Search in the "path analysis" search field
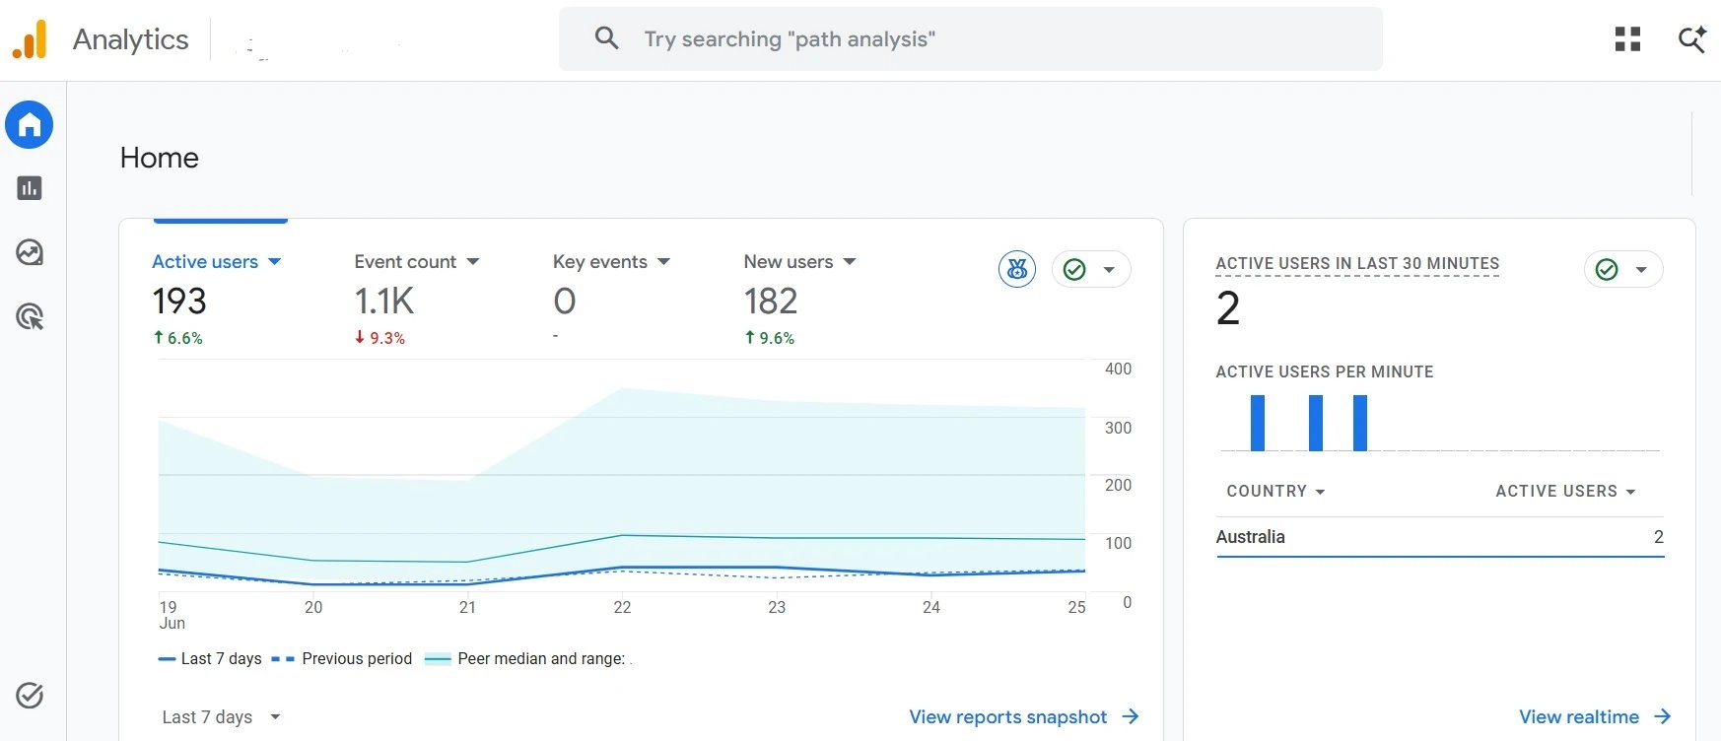This screenshot has height=741, width=1721. click(x=971, y=39)
